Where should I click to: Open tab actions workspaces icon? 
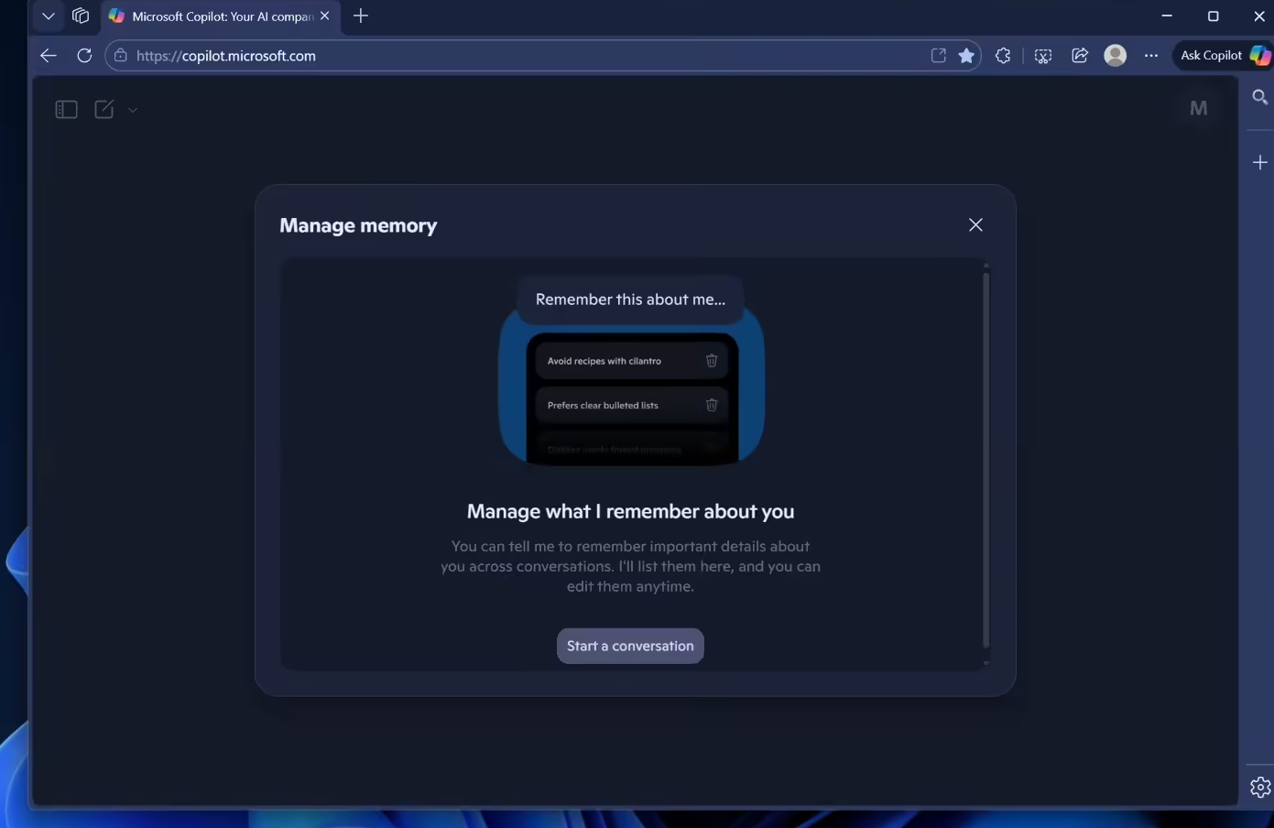[x=81, y=16]
